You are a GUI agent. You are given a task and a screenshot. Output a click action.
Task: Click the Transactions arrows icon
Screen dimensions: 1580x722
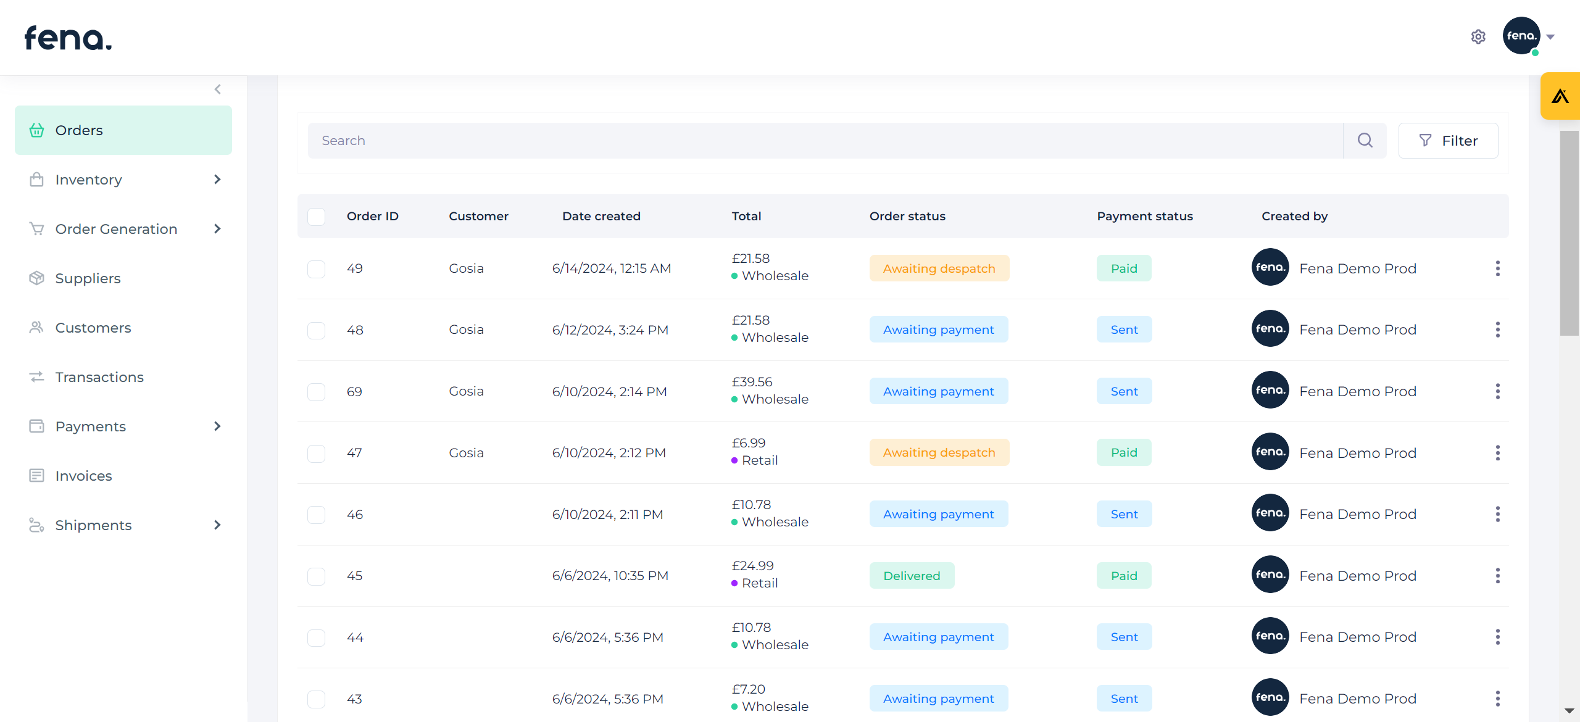tap(36, 377)
